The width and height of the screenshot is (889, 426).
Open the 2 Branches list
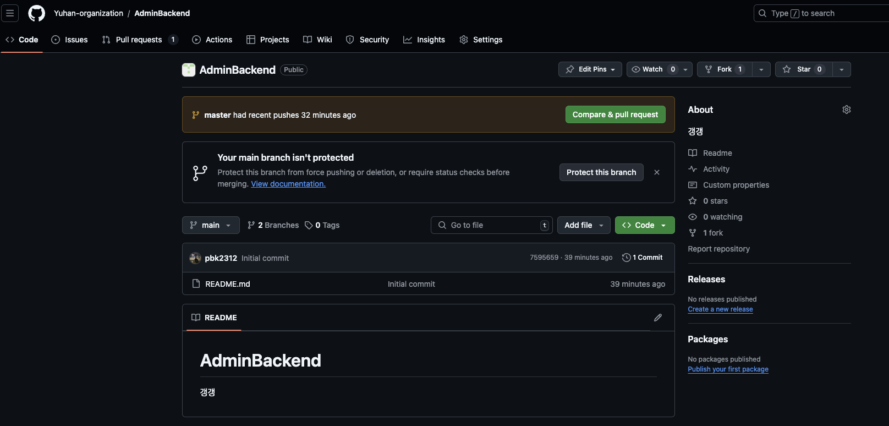click(273, 225)
